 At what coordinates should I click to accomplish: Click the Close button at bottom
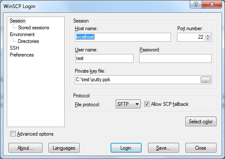tap(201, 148)
